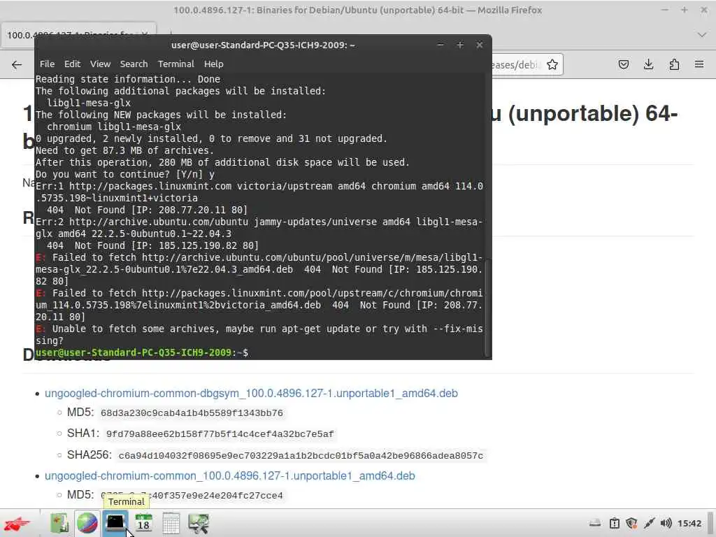This screenshot has width=716, height=537.
Task: Maximize the Firefox window
Action: (x=684, y=10)
